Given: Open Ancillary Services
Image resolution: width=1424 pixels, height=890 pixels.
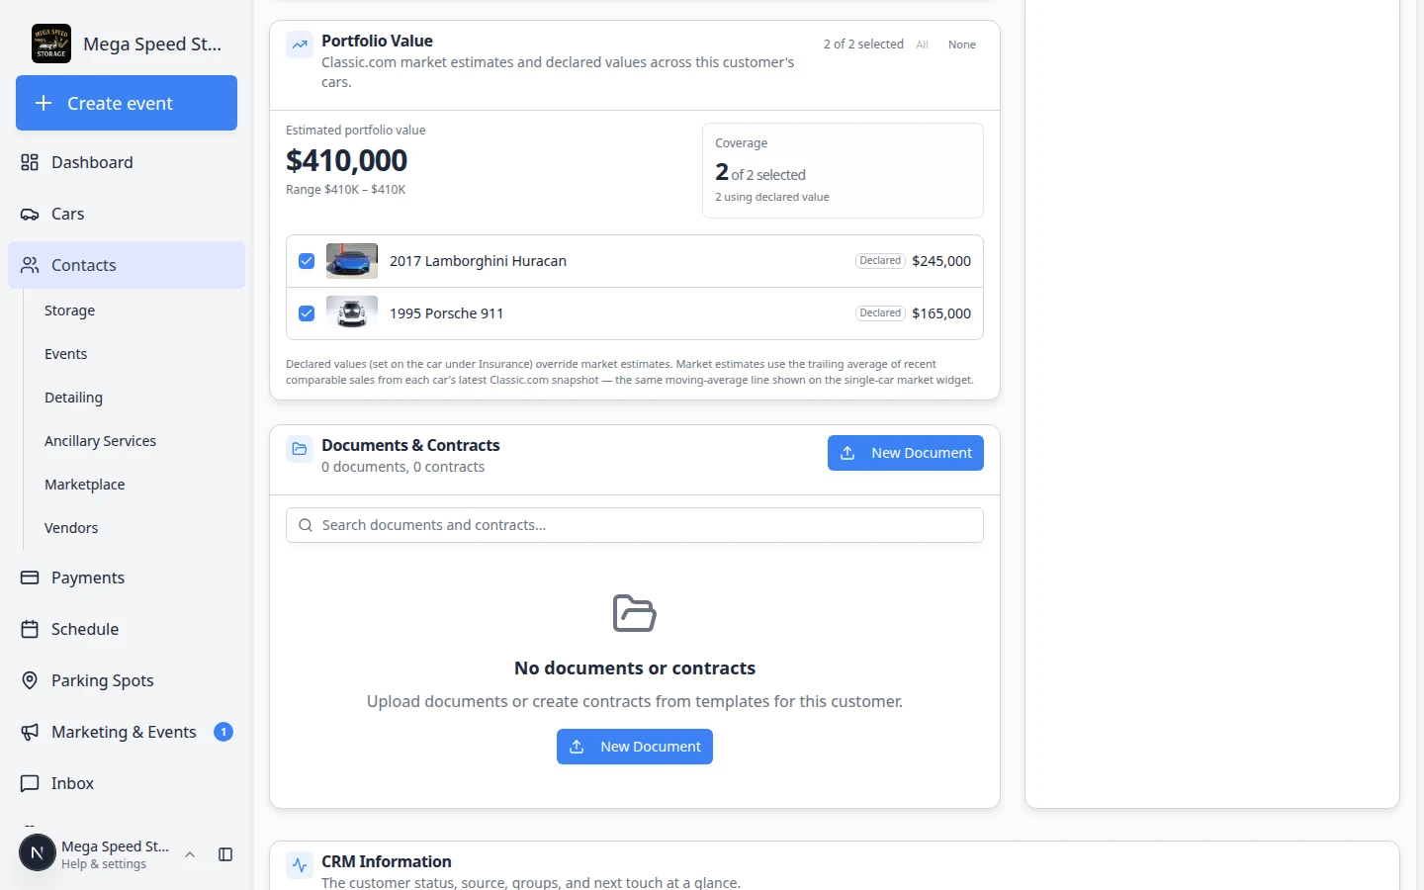Looking at the screenshot, I should click(x=100, y=441).
